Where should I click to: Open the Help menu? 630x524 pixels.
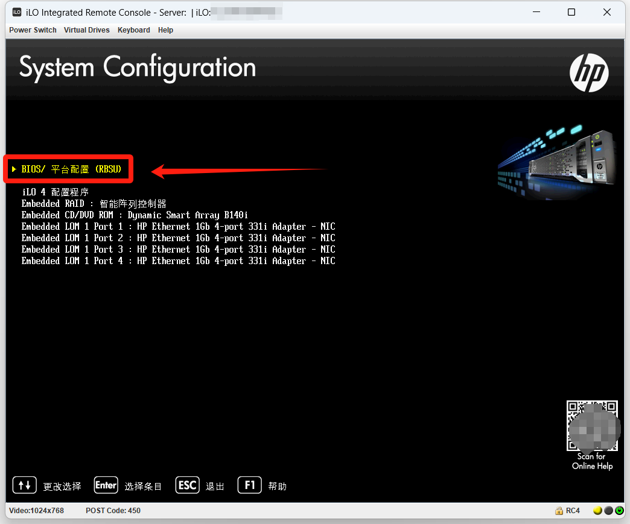165,30
